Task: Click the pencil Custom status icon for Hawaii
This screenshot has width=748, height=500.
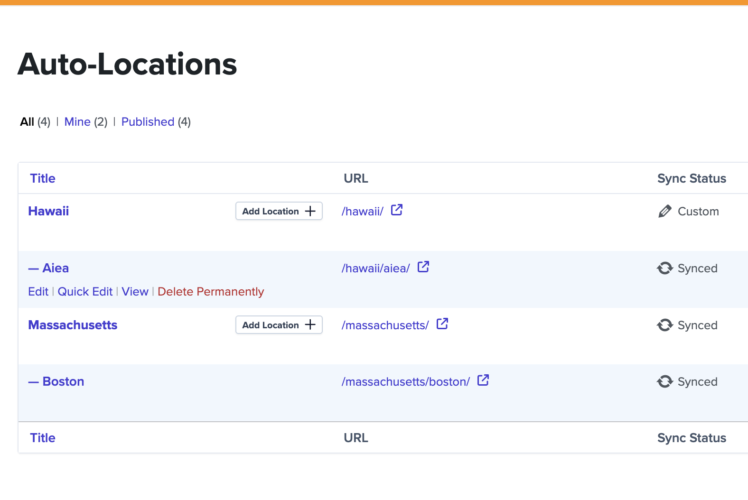Action: tap(664, 212)
